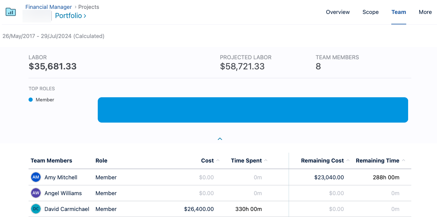Click Amy Mitchell's AM avatar
Image resolution: width=437 pixels, height=217 pixels.
36,177
